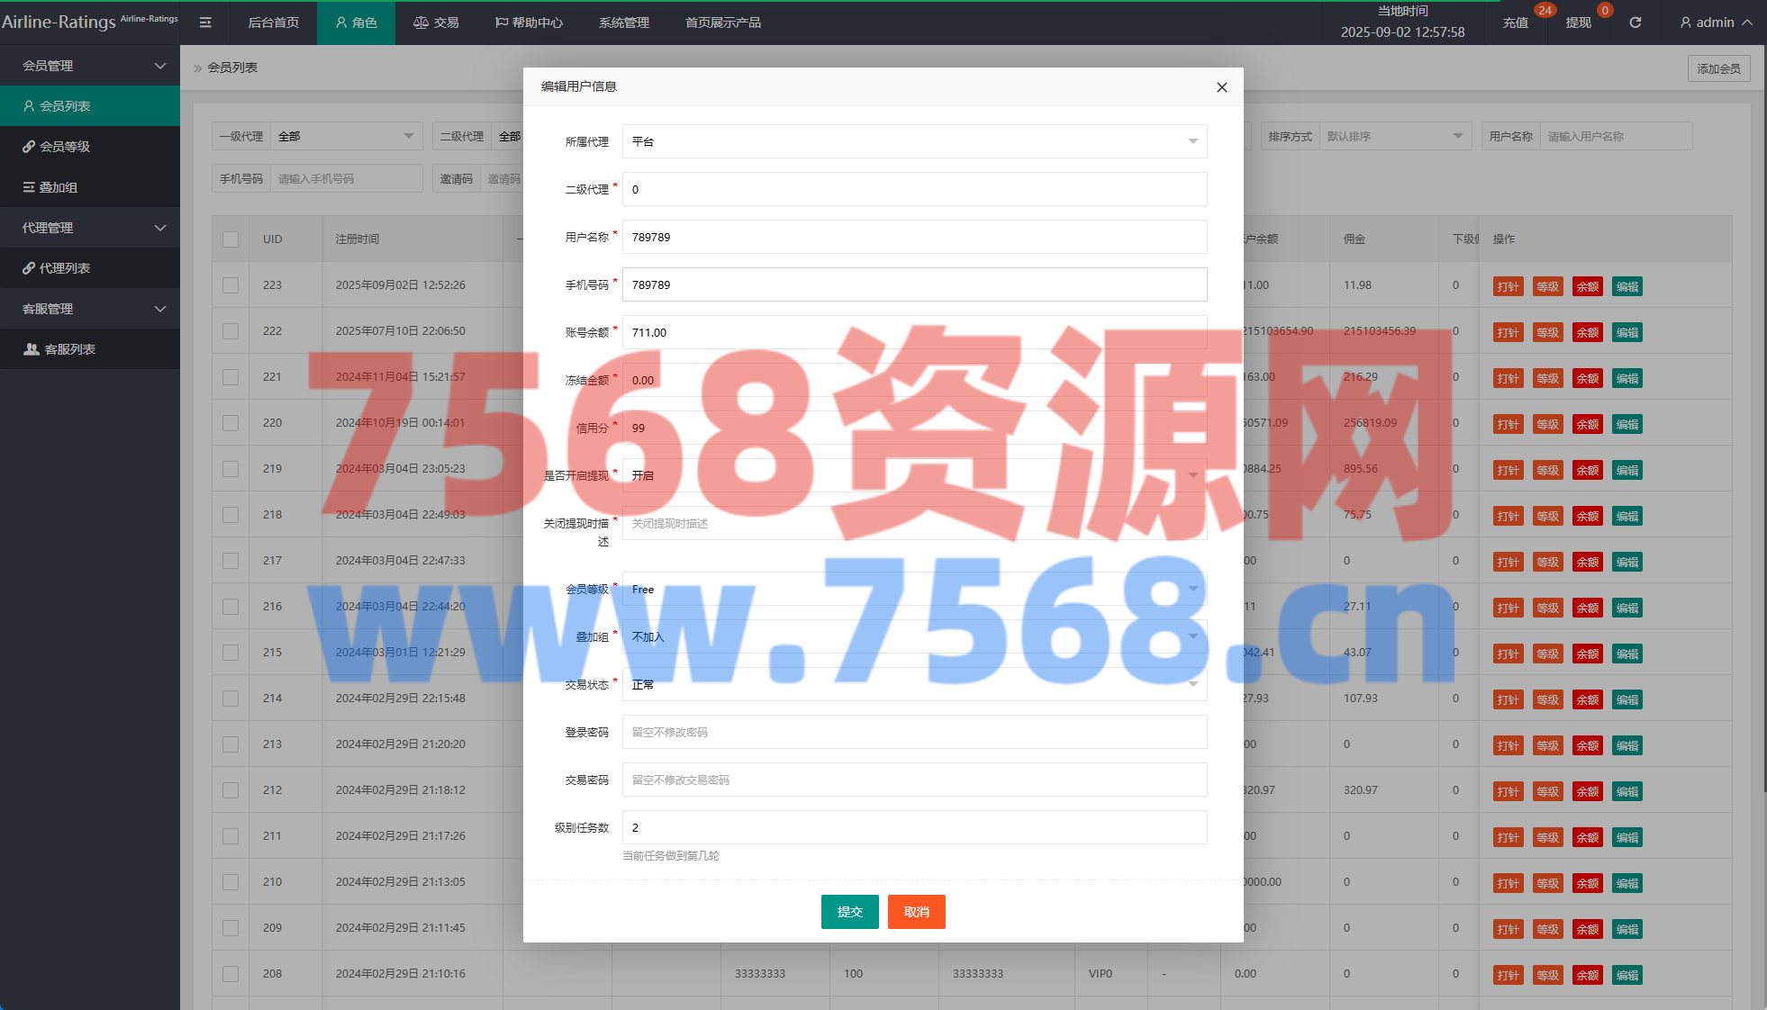Viewport: 1767px width, 1010px height.
Task: Click the refresh icon in top bar
Action: point(1635,23)
